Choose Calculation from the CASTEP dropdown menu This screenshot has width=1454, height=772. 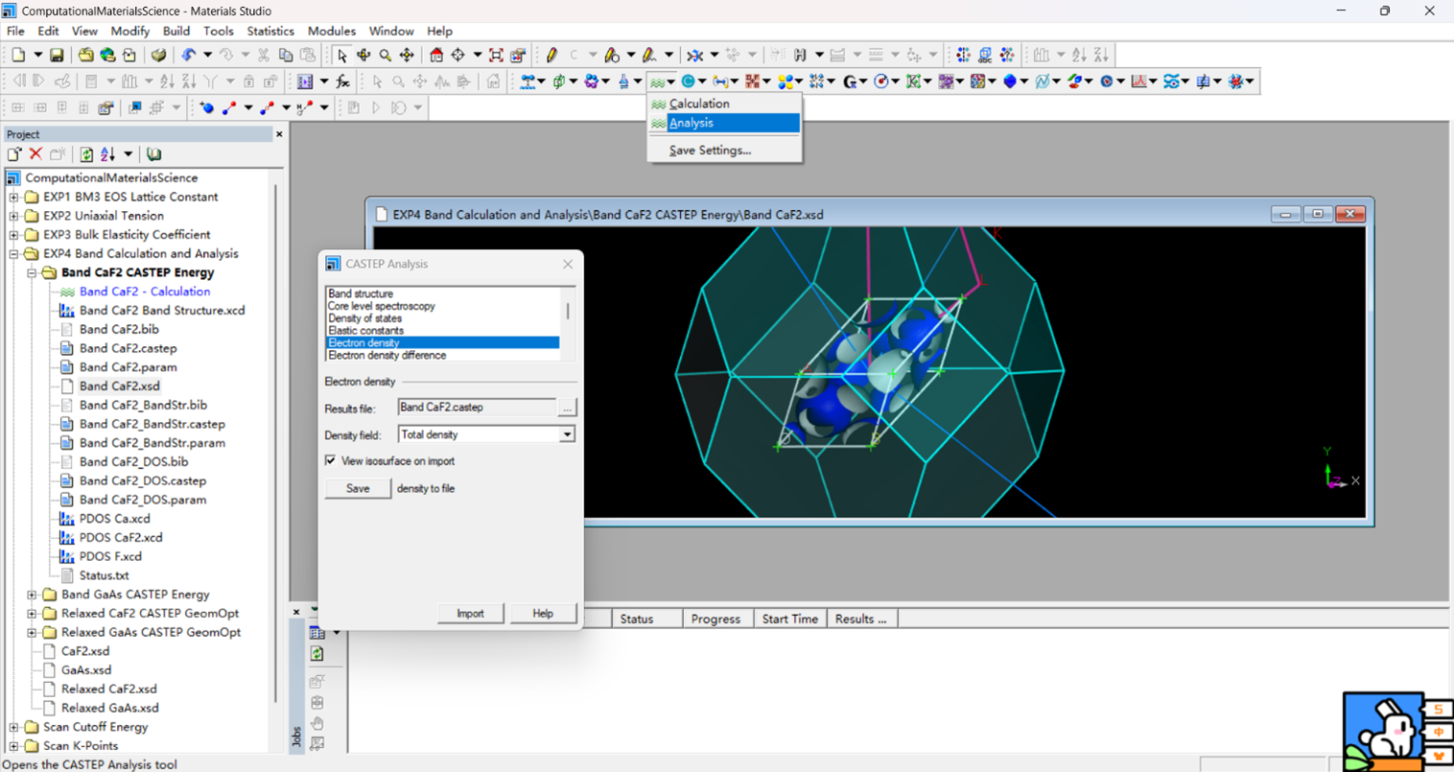[725, 104]
